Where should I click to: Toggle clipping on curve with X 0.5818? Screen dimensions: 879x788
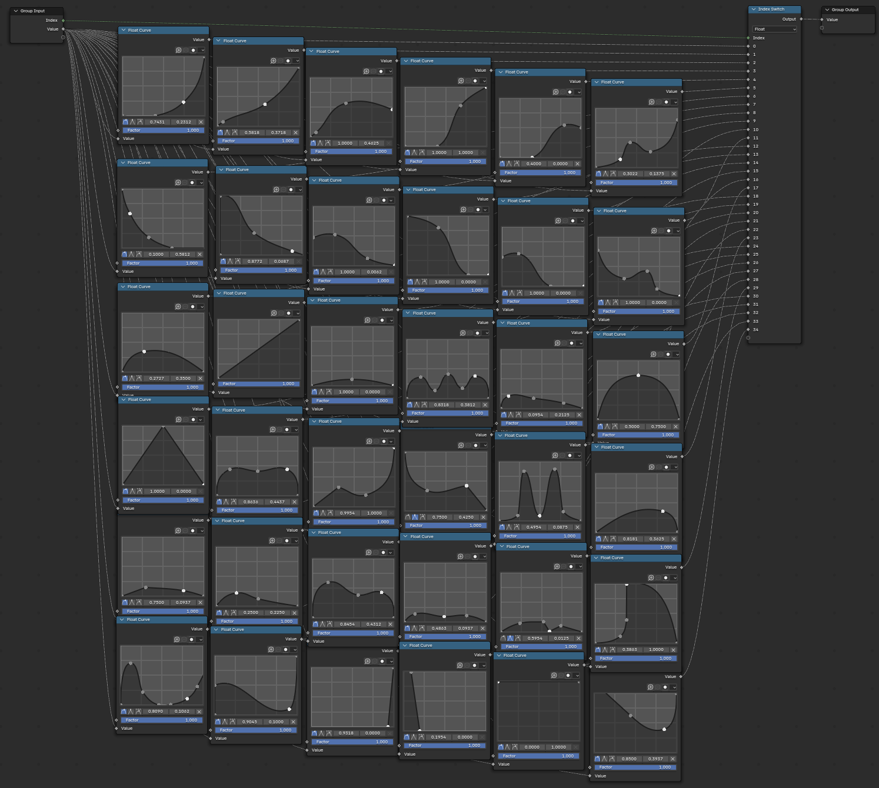288,61
